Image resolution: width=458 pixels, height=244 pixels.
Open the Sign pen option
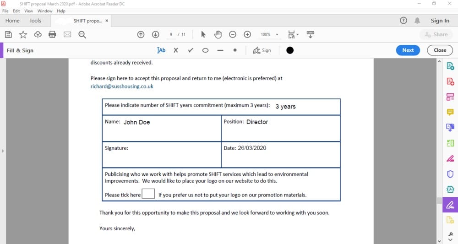tap(262, 50)
